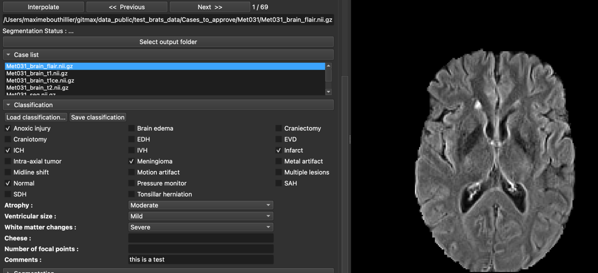
Task: Select Met031_brain_t1ce.nii.gz in case list
Action: tap(165, 80)
